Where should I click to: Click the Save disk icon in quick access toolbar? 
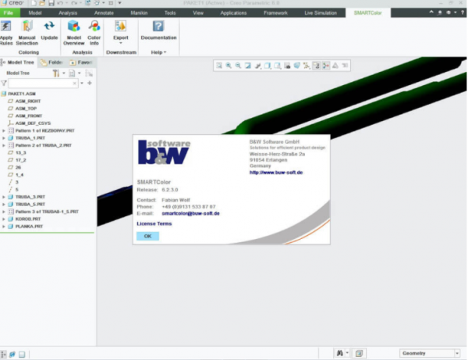pyautogui.click(x=51, y=3)
